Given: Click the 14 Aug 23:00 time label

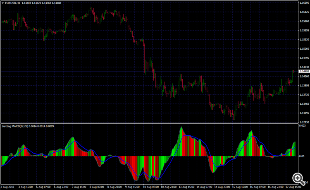Looking at the screenshot, I should 222,187.
